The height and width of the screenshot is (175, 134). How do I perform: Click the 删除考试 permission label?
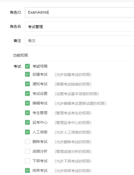pos(40,142)
